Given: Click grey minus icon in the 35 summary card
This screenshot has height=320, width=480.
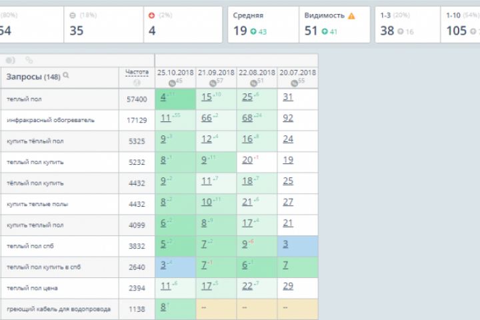Looking at the screenshot, I should click(73, 15).
